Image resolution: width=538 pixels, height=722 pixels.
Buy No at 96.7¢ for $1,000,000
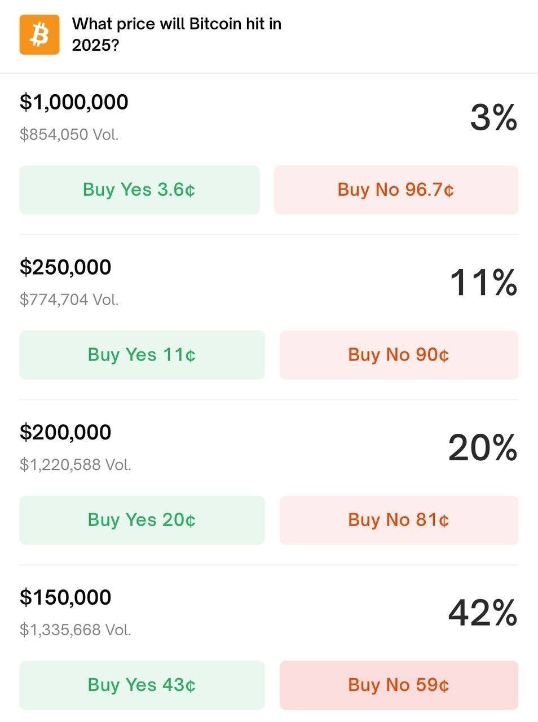coord(396,190)
